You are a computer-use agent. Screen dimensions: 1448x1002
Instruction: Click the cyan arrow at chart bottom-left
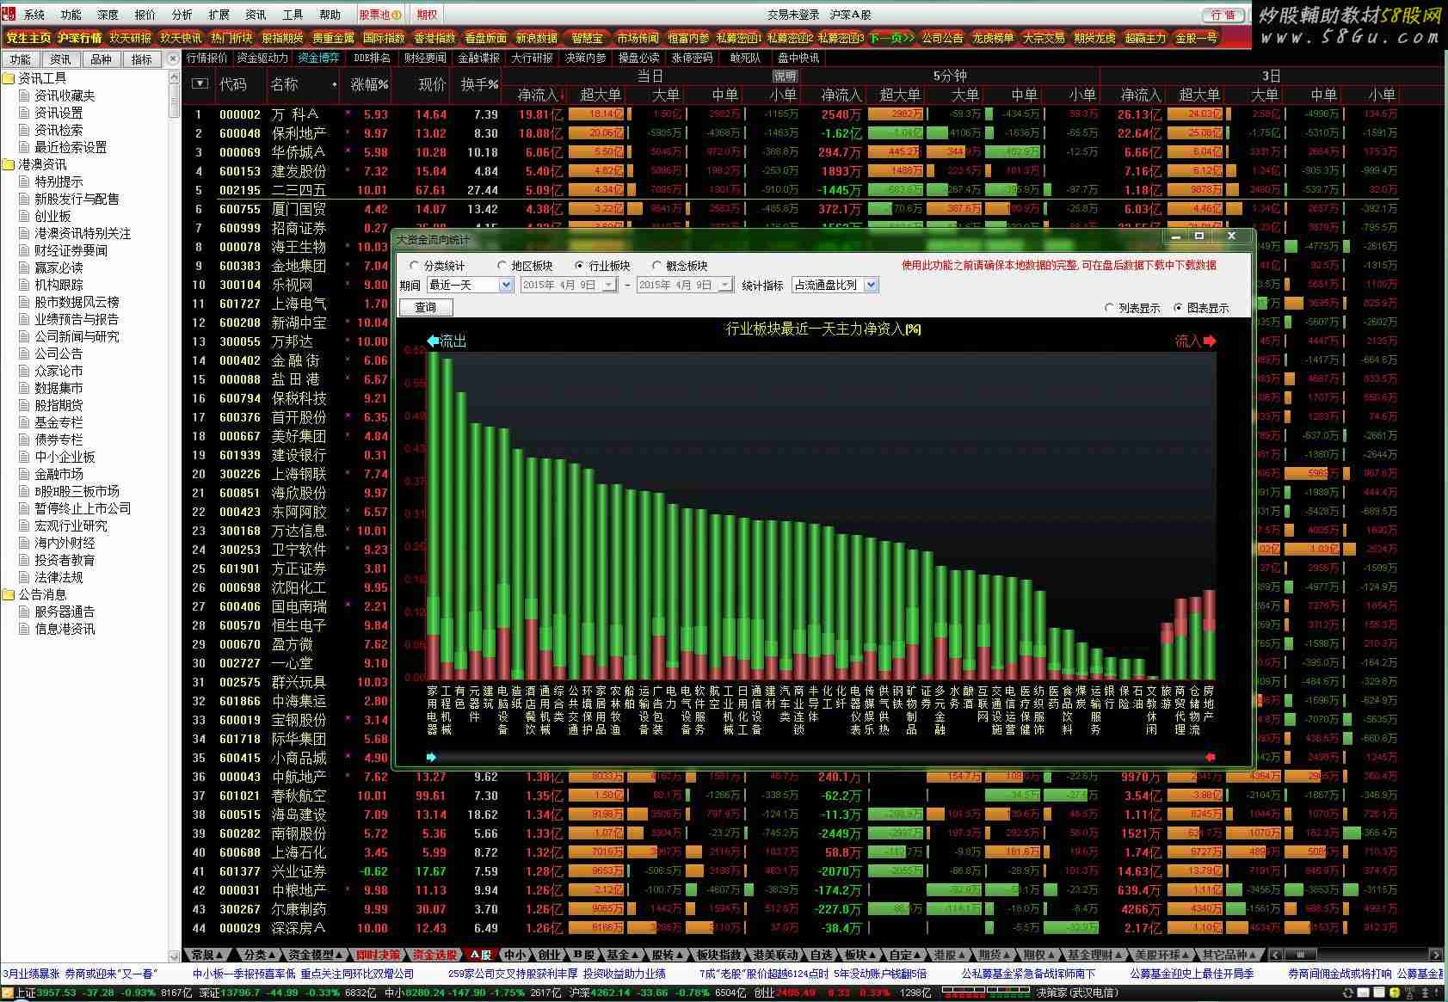(431, 757)
